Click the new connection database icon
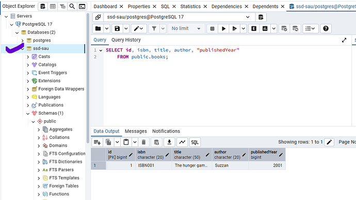This screenshot has width=356, height=200. click(261, 17)
